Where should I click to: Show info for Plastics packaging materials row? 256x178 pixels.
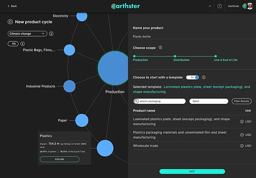242,135
